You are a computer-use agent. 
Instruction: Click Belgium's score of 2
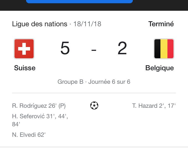coord(122,48)
